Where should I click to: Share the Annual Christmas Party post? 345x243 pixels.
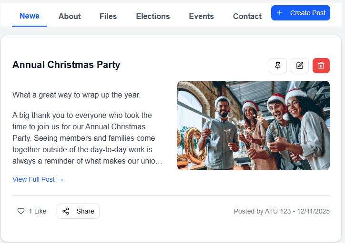point(78,211)
